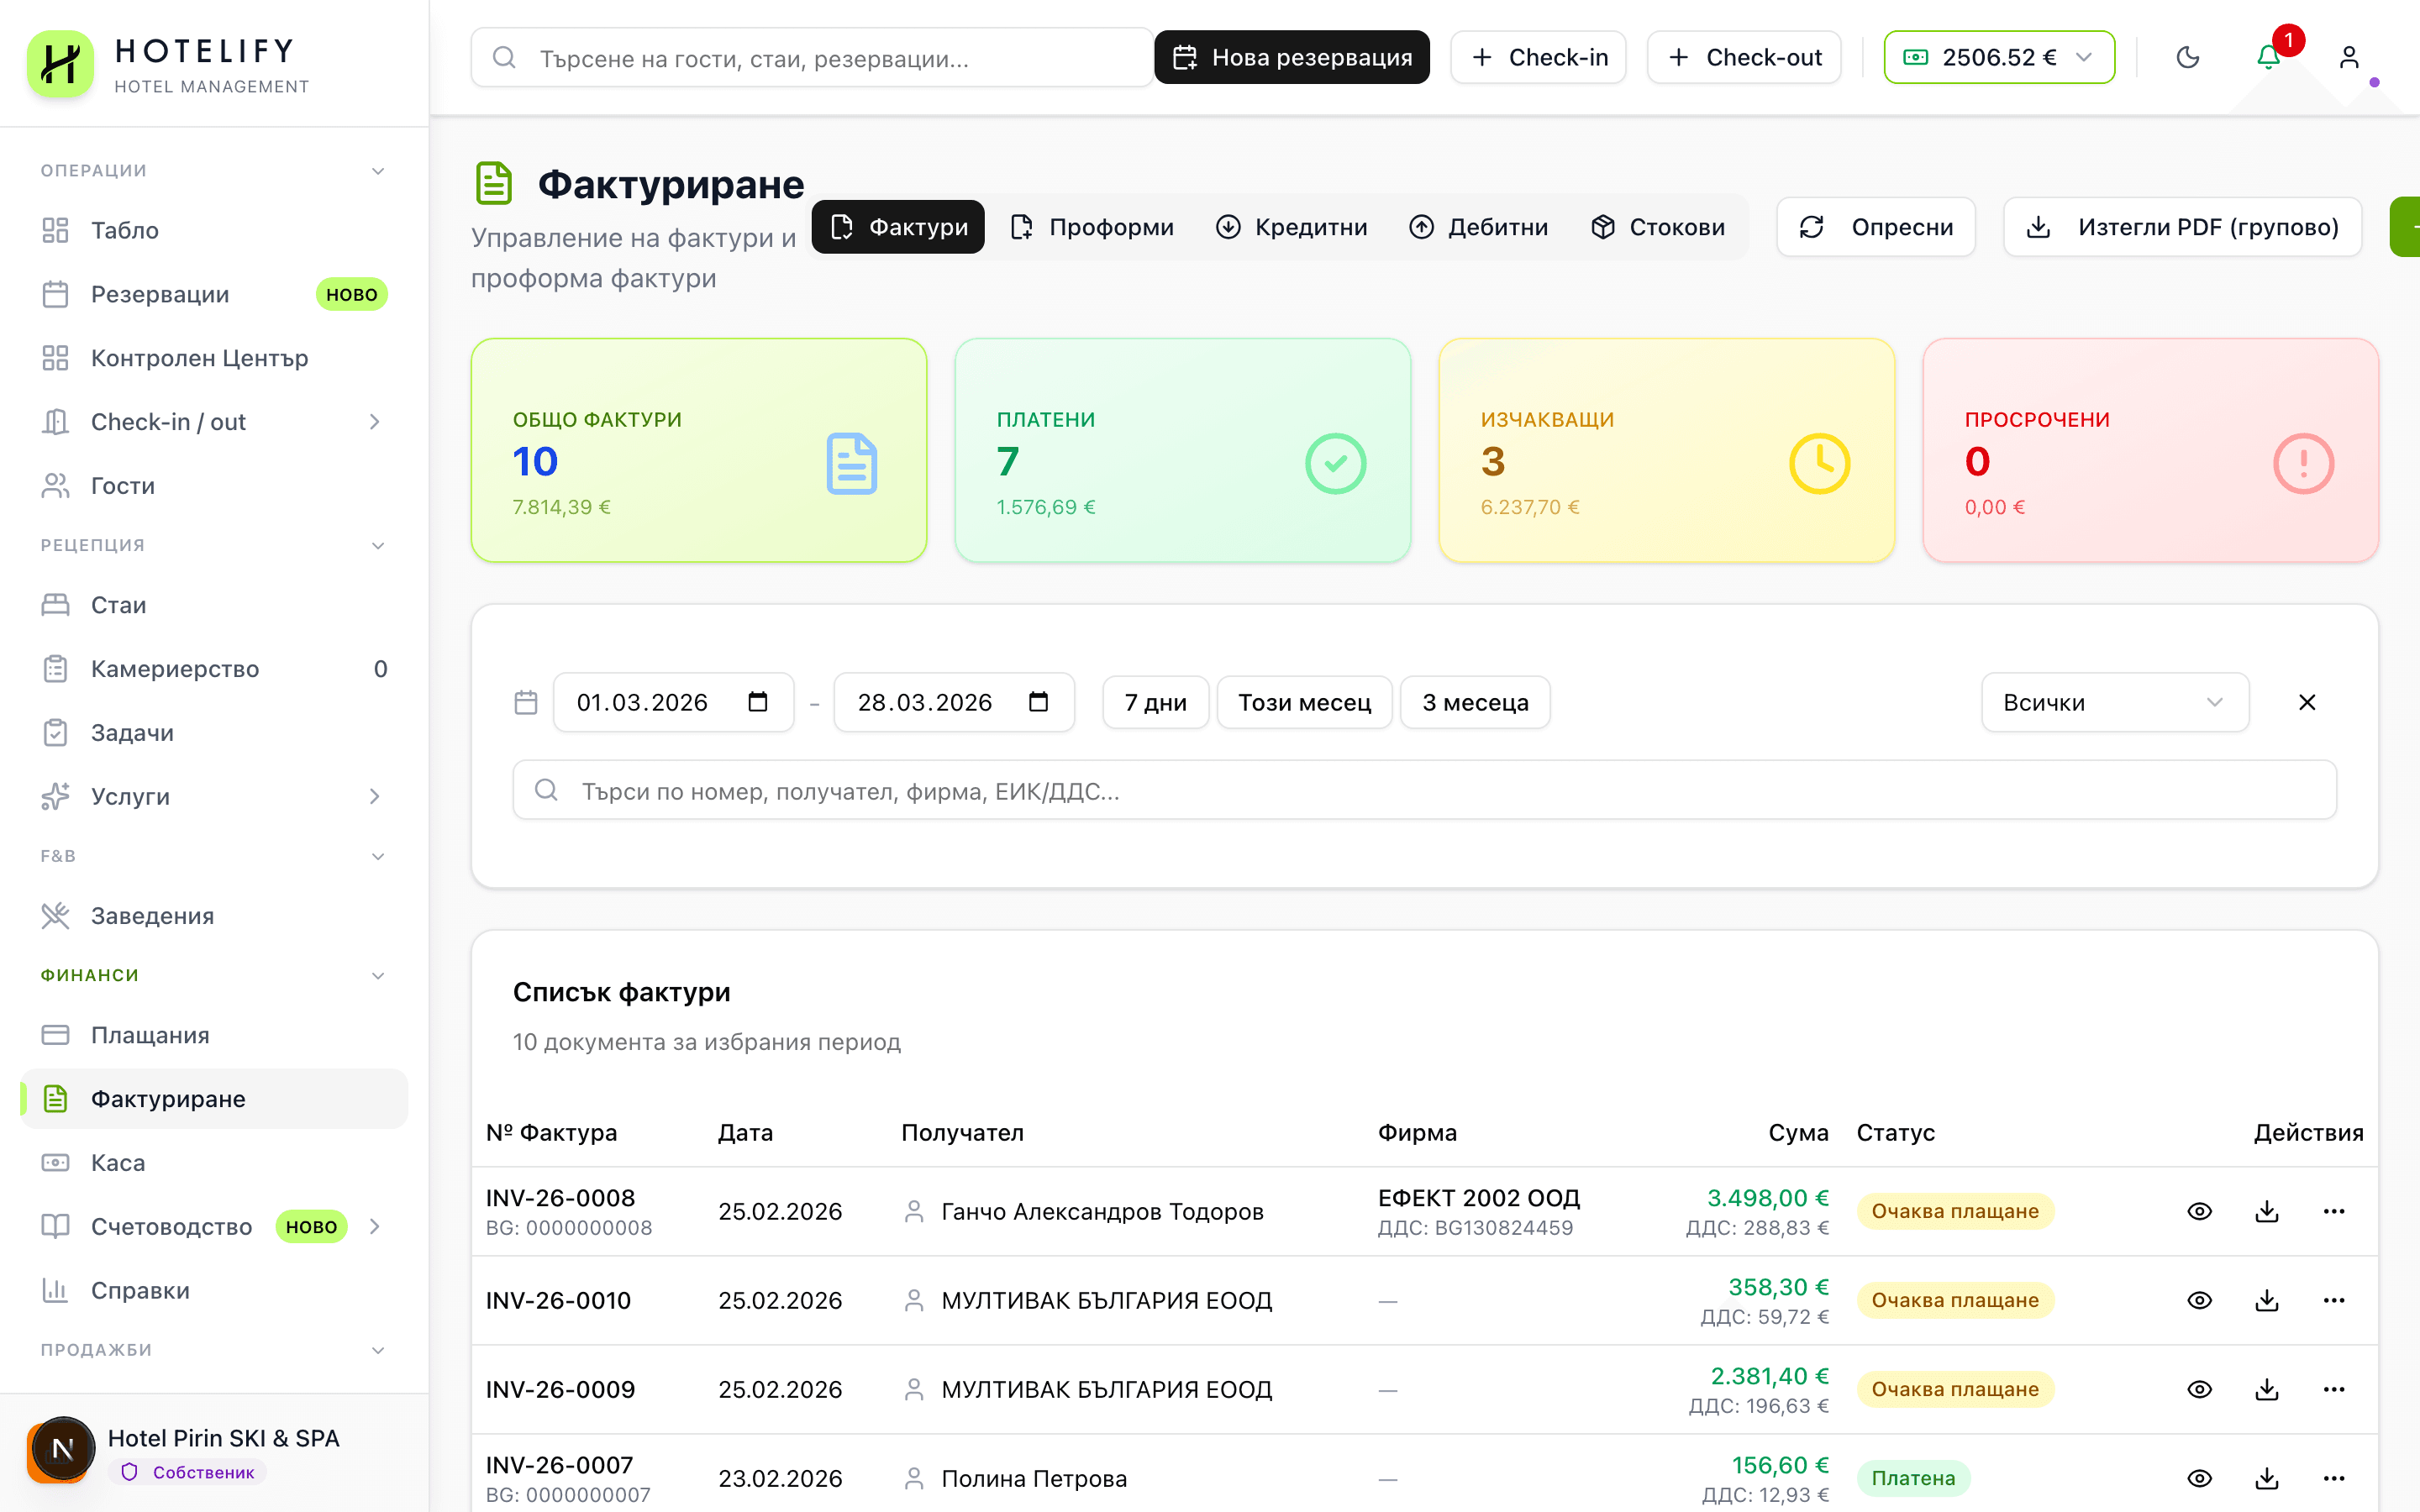
Task: View invoice INV-26-0009 with eye icon
Action: (x=2199, y=1389)
